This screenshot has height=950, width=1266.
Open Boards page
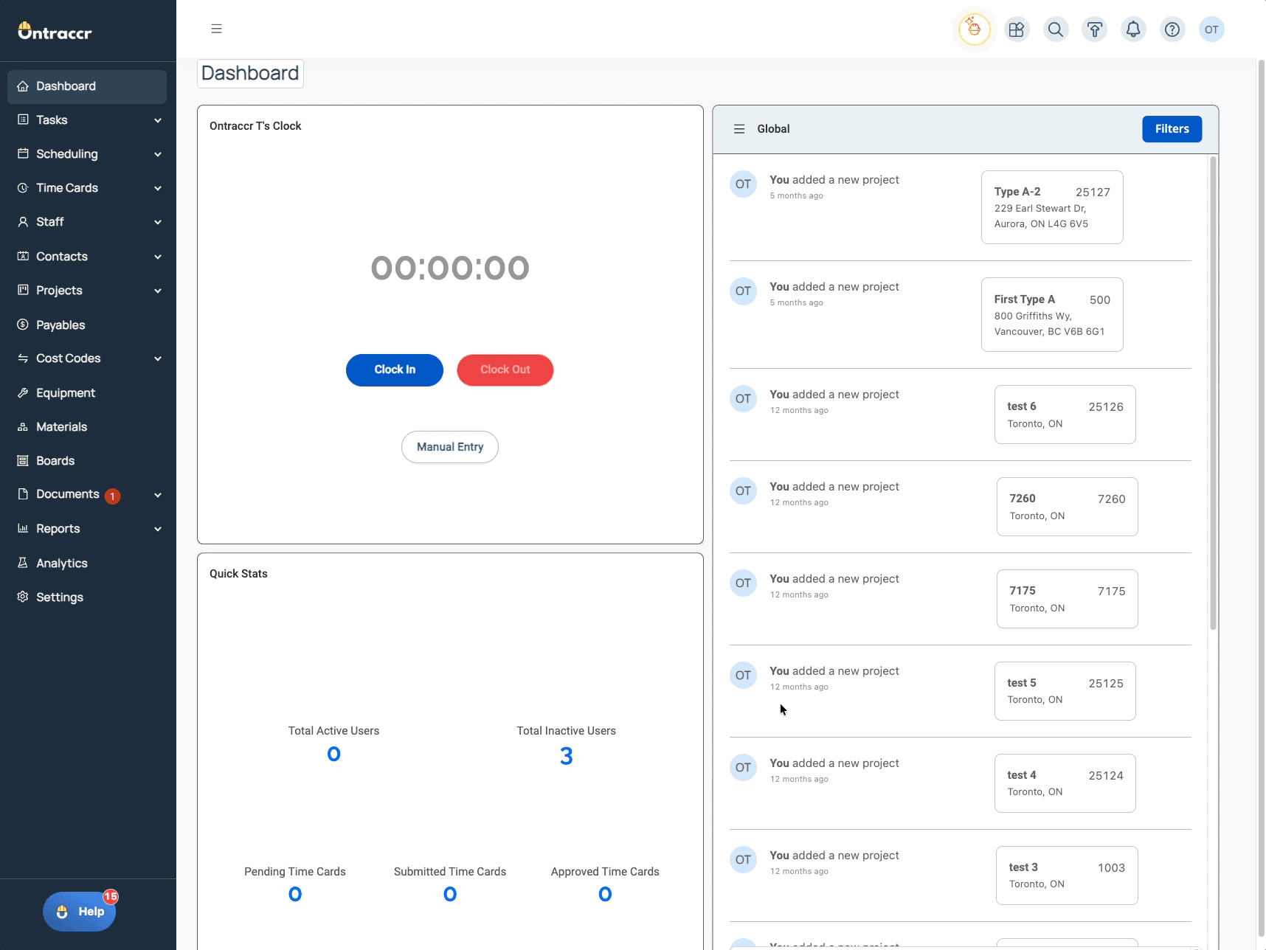pos(87,461)
